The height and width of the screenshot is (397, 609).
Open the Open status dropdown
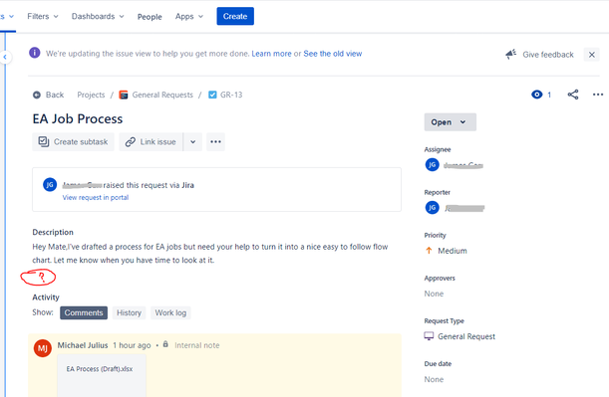[451, 122]
